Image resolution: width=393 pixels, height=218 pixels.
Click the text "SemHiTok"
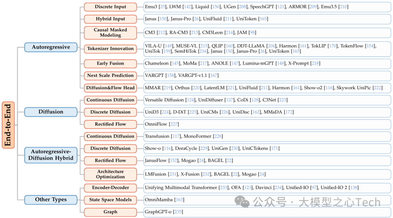pos(185,51)
